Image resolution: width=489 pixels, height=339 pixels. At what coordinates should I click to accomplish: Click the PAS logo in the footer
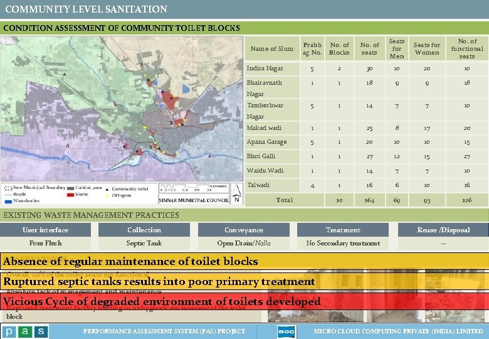point(25,331)
